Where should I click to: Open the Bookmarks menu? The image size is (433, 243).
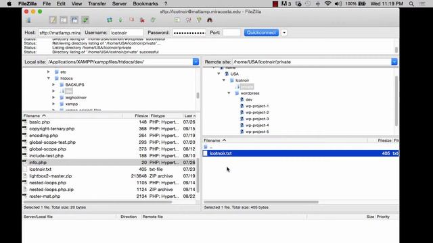(145, 3)
